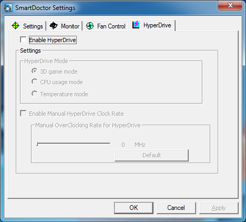The image size is (246, 222).
Task: Click the SmartDoctor title bar app icon
Action: click(x=8, y=8)
